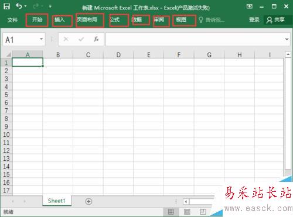Open the 视图 (View) tab
The height and width of the screenshot is (217, 293).
coord(181,20)
